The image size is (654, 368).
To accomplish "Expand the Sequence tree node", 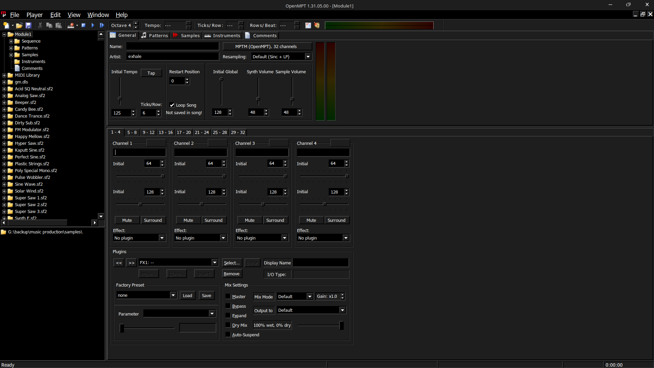I will 11,41.
